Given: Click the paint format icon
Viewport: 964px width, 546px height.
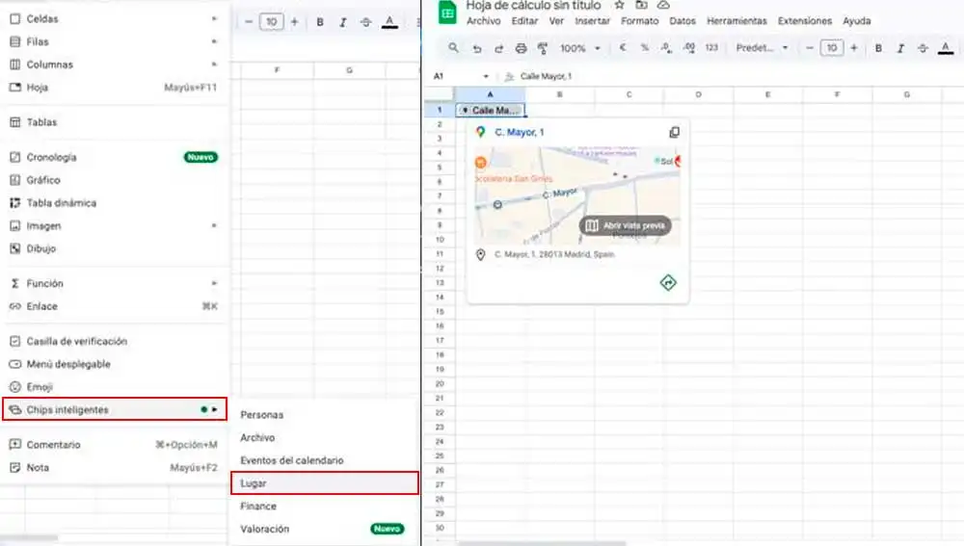Looking at the screenshot, I should (542, 48).
